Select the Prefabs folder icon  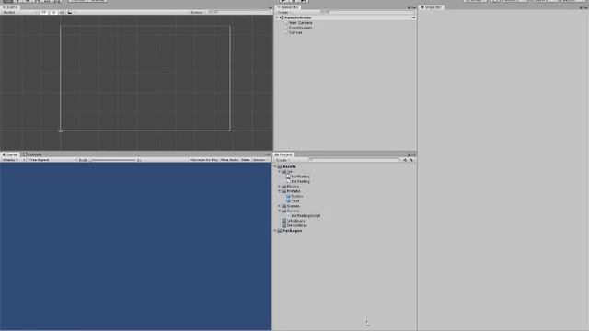pos(284,191)
